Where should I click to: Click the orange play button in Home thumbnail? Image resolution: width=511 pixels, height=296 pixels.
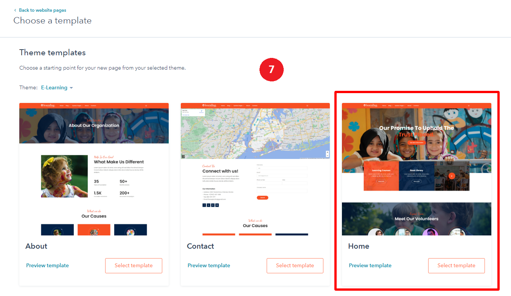coord(452,176)
